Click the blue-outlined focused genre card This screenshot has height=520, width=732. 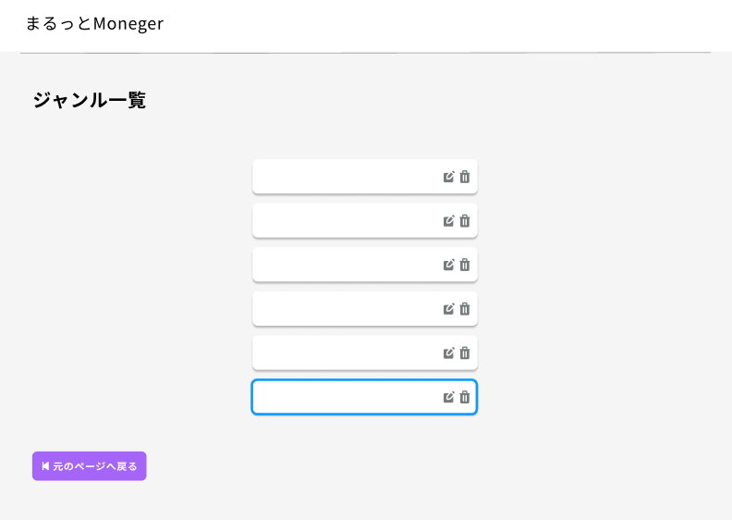click(364, 397)
